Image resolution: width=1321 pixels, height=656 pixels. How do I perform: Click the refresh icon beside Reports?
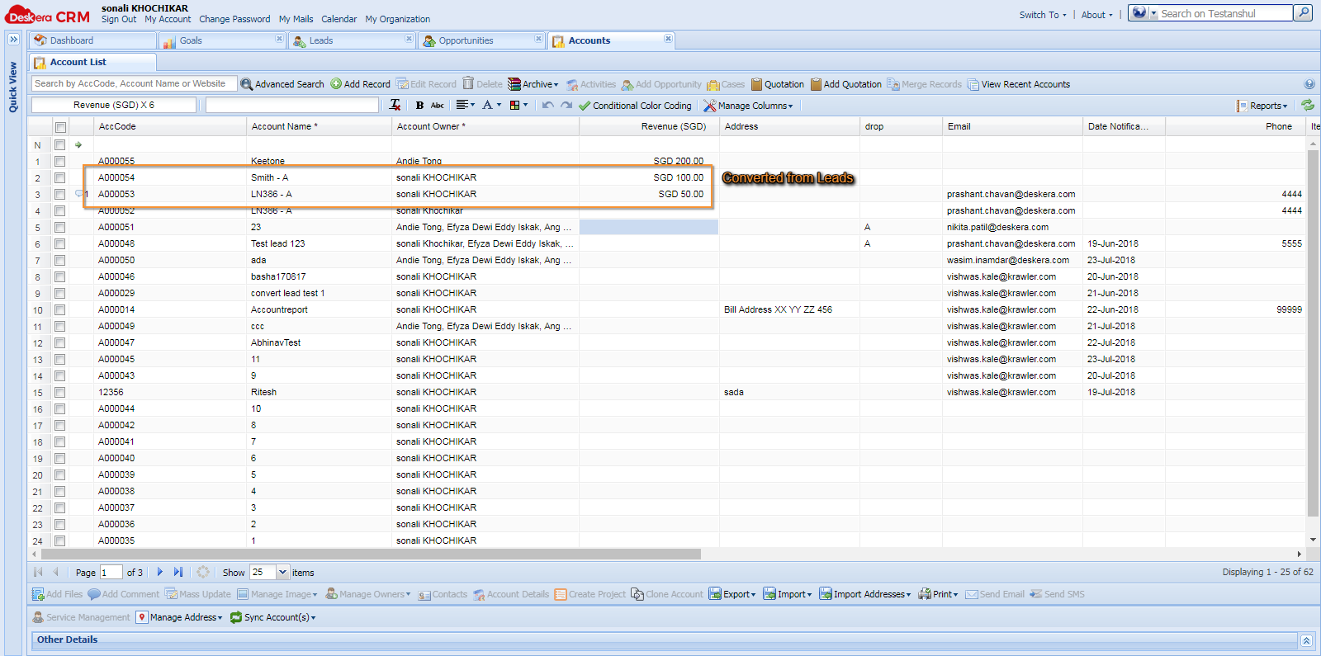tap(1308, 105)
